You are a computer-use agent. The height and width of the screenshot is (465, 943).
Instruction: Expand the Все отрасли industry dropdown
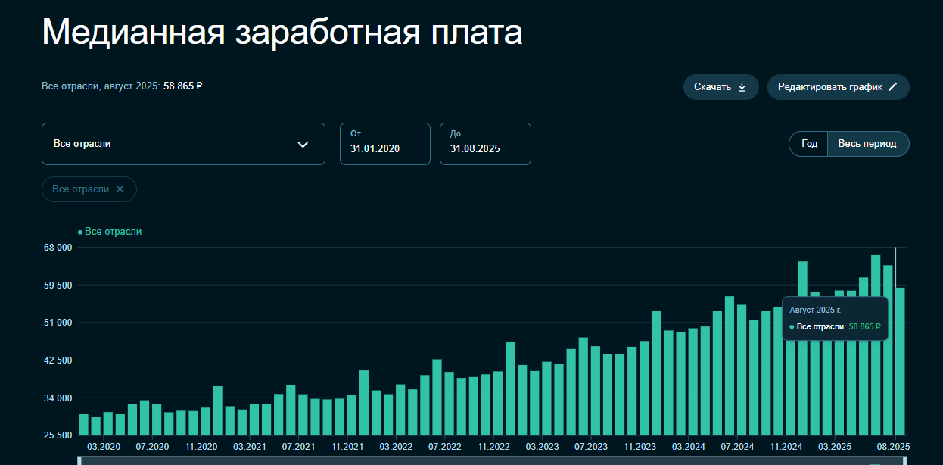(x=183, y=144)
